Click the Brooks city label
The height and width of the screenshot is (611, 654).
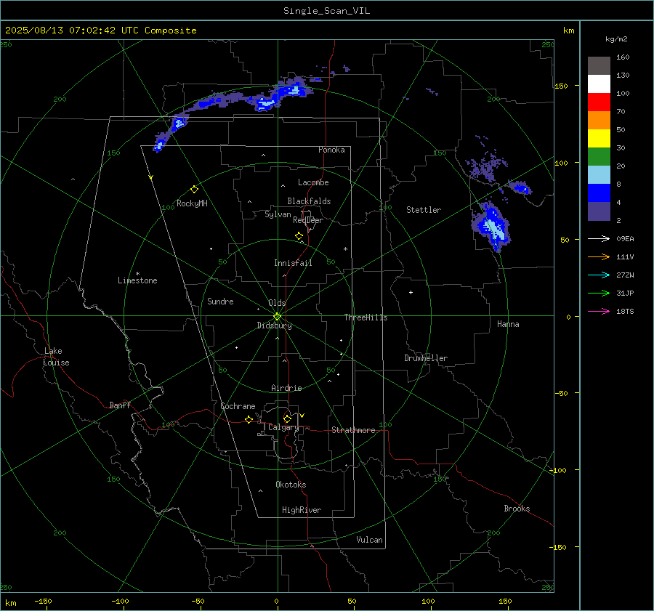[517, 509]
